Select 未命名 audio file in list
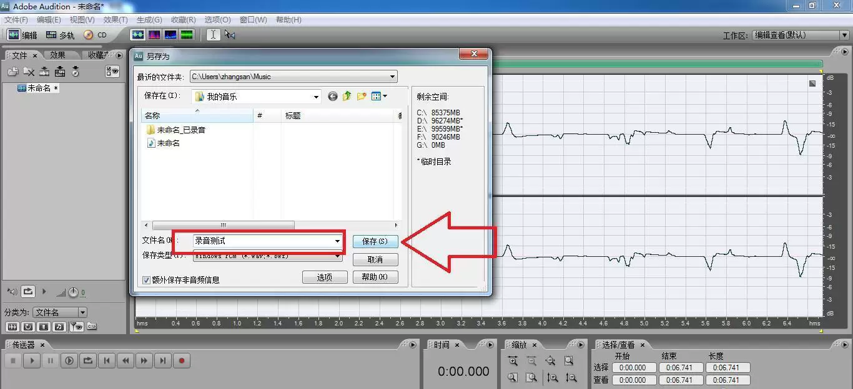Screen dimensions: 853x389 pyautogui.click(x=164, y=143)
